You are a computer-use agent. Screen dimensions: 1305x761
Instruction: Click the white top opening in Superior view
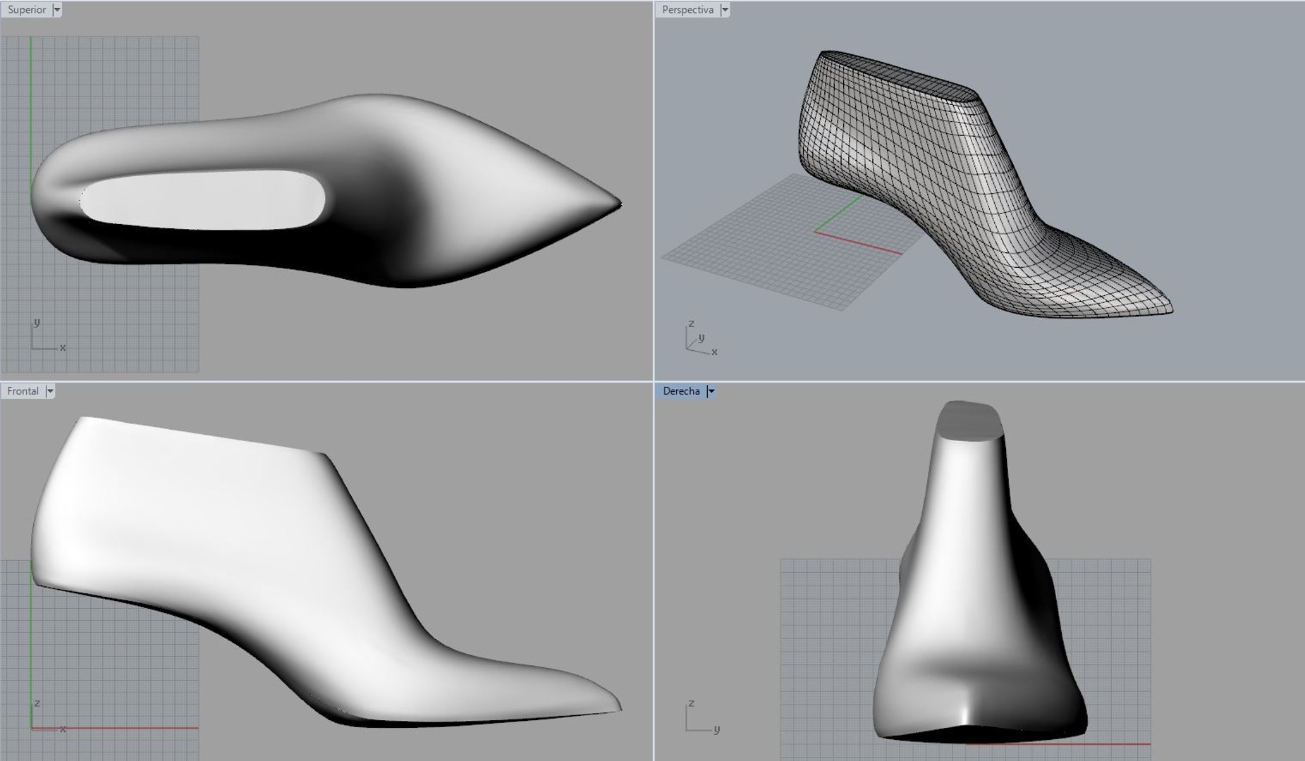point(202,199)
